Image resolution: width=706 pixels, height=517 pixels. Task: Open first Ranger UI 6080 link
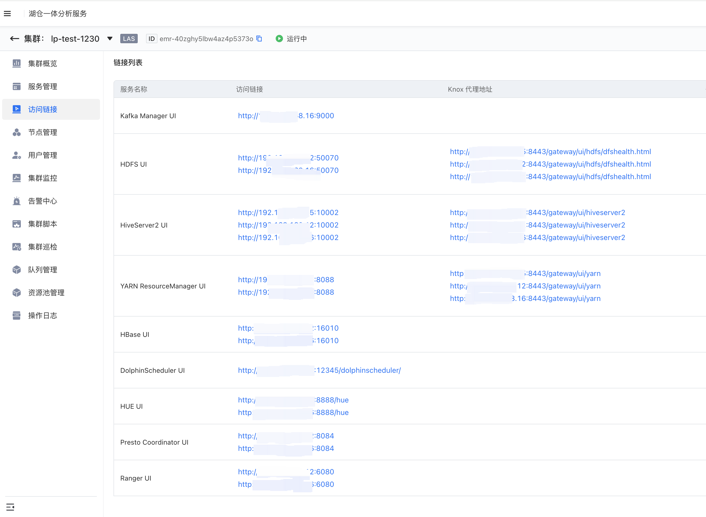(286, 472)
